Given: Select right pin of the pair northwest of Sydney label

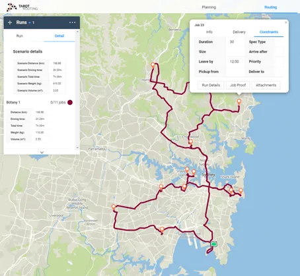Looking at the screenshot, I should coord(194,172).
